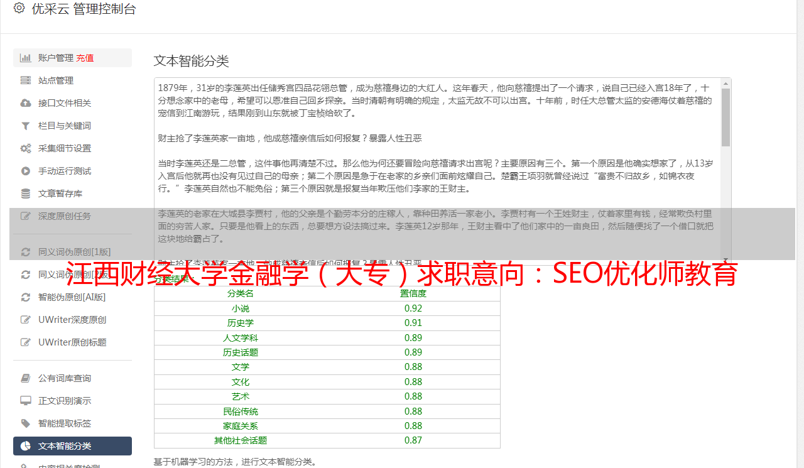Click the database icon for 文章暂存库
The height and width of the screenshot is (468, 804).
pyautogui.click(x=26, y=193)
